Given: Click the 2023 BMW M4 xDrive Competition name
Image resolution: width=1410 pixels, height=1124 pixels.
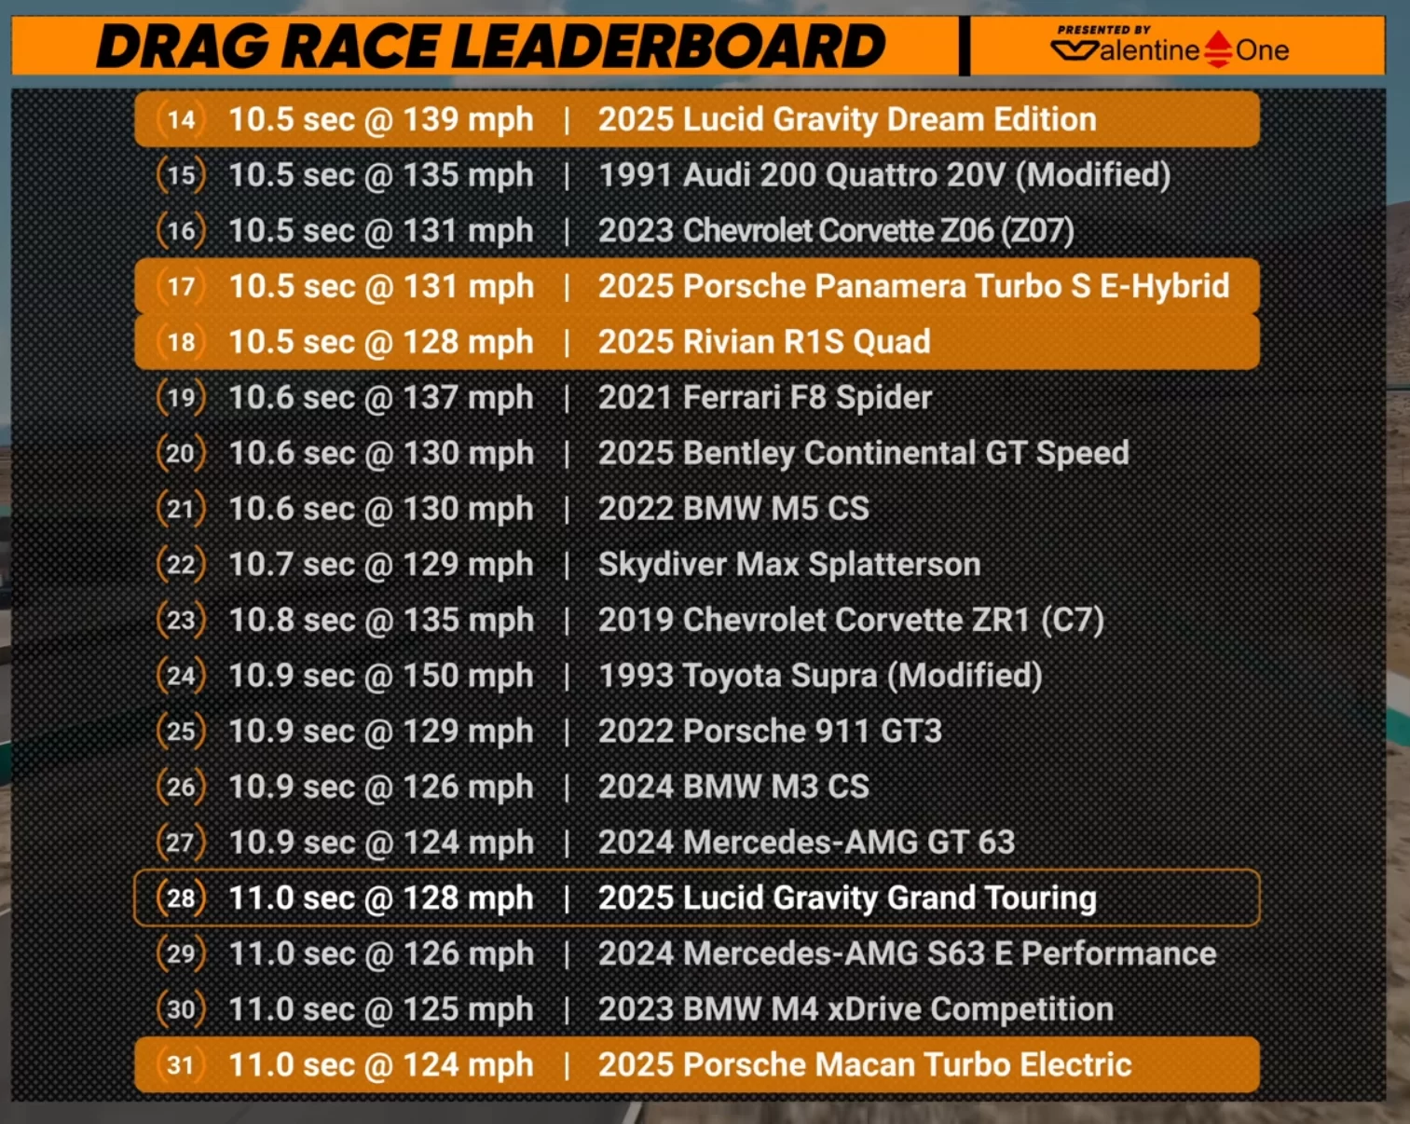Looking at the screenshot, I should (x=856, y=1009).
